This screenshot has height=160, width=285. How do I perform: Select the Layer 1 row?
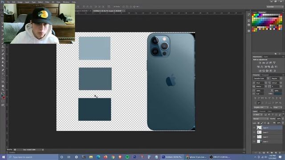[268, 141]
